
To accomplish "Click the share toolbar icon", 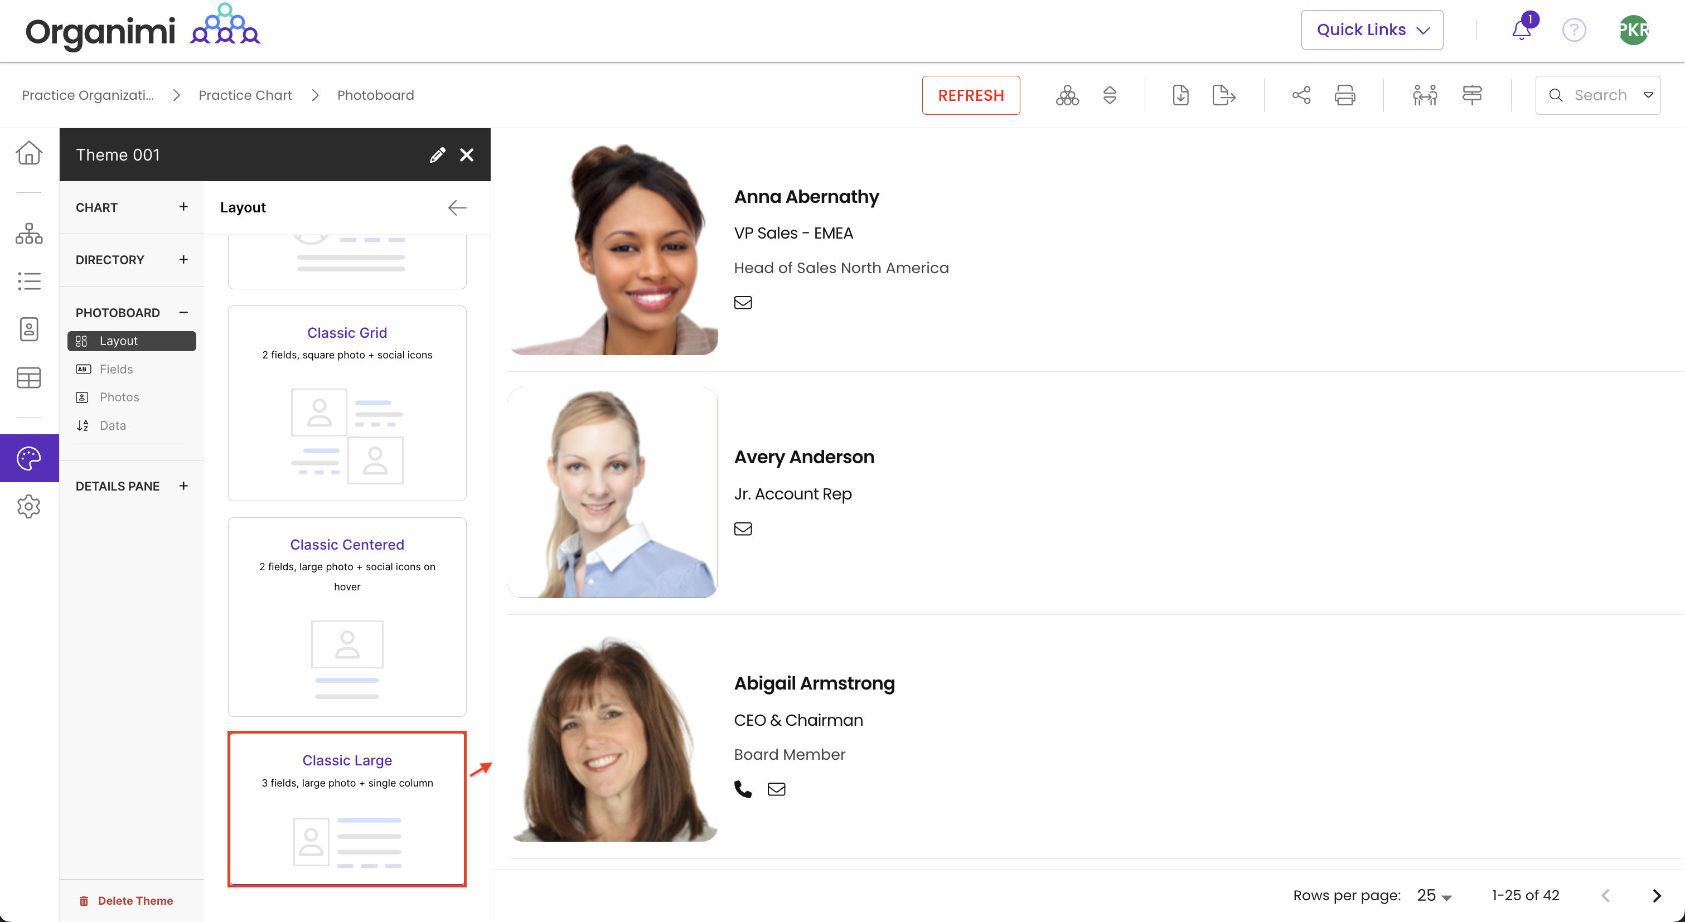I will [1301, 95].
